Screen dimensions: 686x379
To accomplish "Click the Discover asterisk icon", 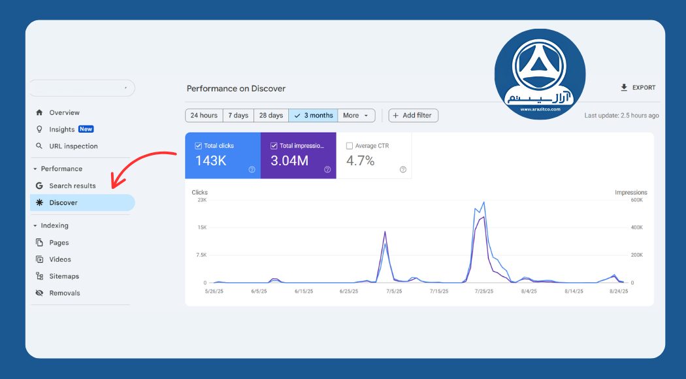I will [x=40, y=203].
